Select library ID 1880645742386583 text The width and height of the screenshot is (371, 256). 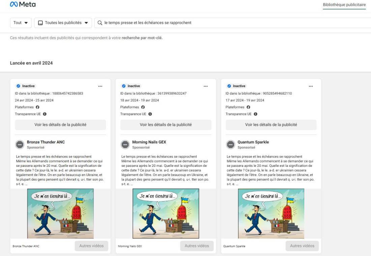pos(68,94)
